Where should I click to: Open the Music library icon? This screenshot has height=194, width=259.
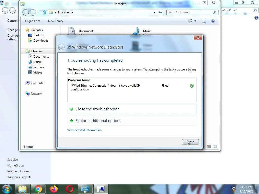click(x=136, y=31)
